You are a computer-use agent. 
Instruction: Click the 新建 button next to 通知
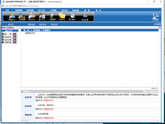click(x=15, y=34)
